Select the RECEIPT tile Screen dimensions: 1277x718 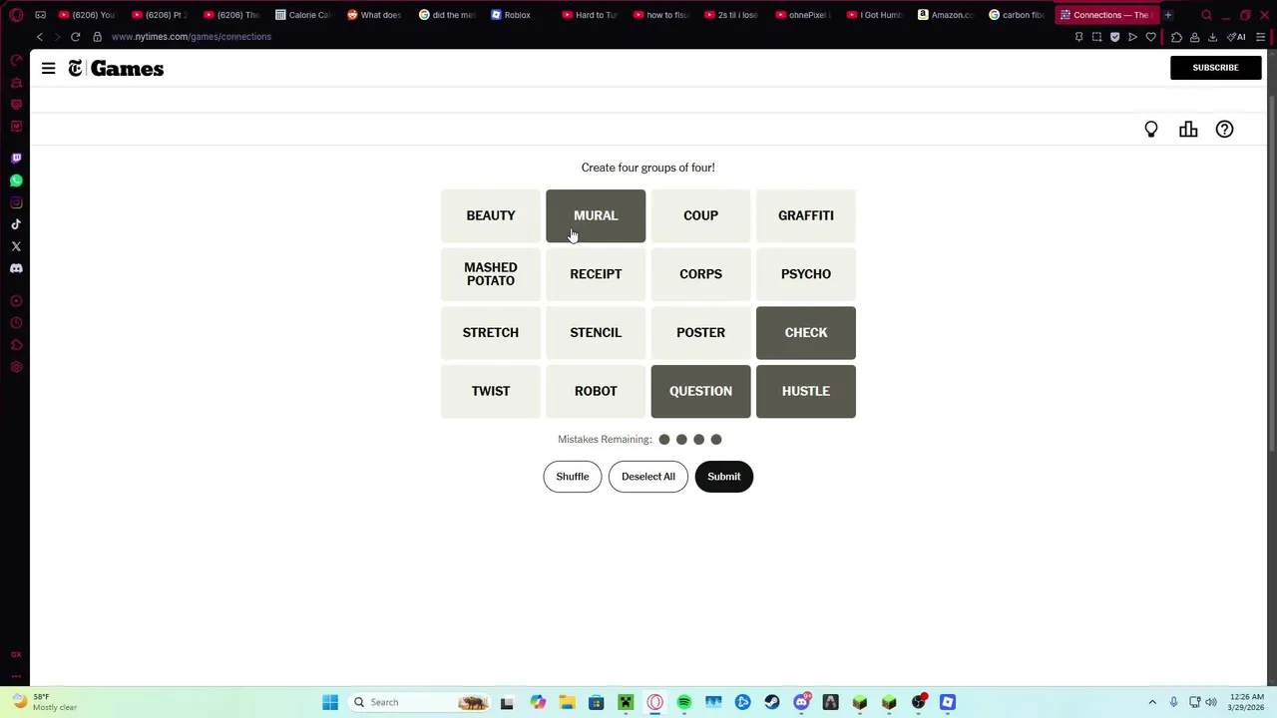click(596, 274)
